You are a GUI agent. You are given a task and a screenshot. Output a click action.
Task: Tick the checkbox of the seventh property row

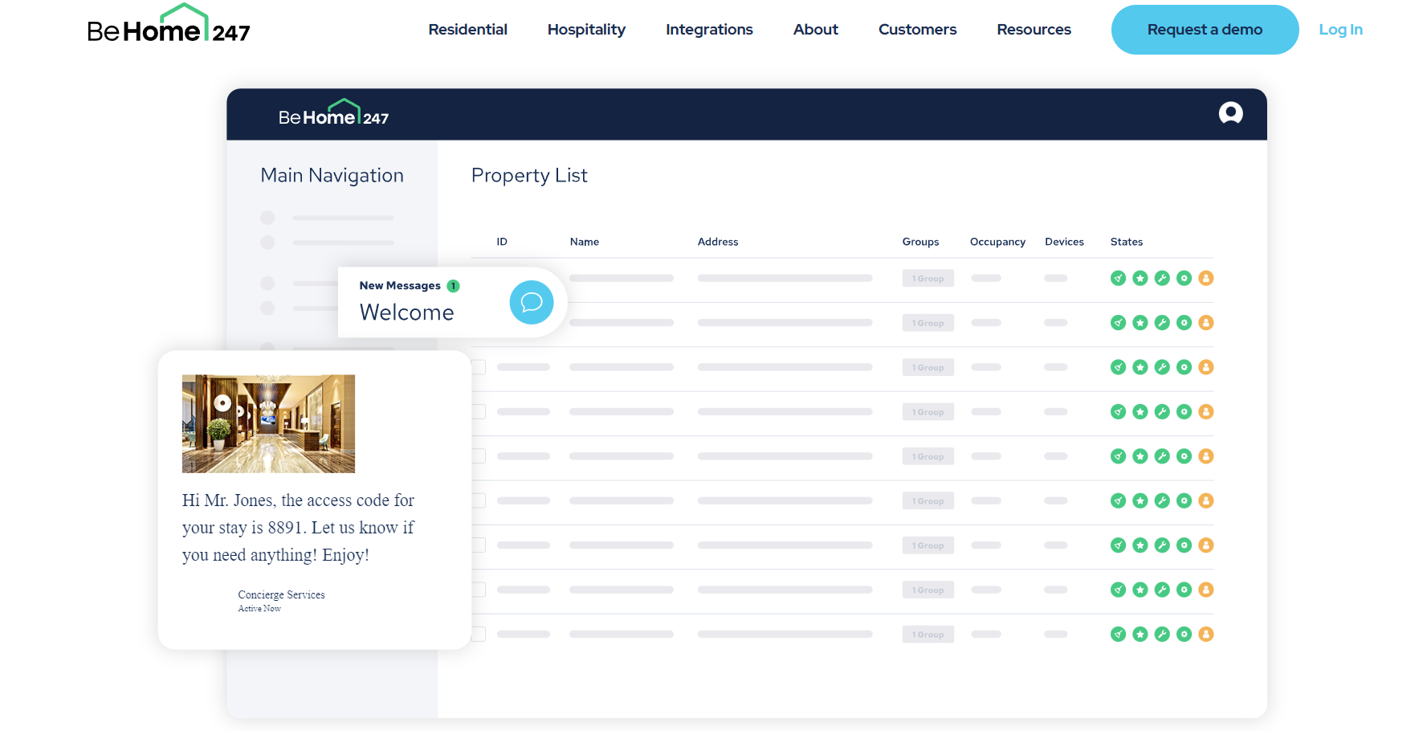pyautogui.click(x=479, y=545)
